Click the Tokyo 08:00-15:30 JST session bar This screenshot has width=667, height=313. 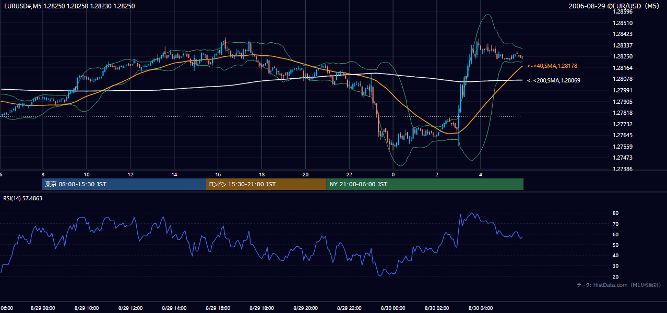(124, 184)
